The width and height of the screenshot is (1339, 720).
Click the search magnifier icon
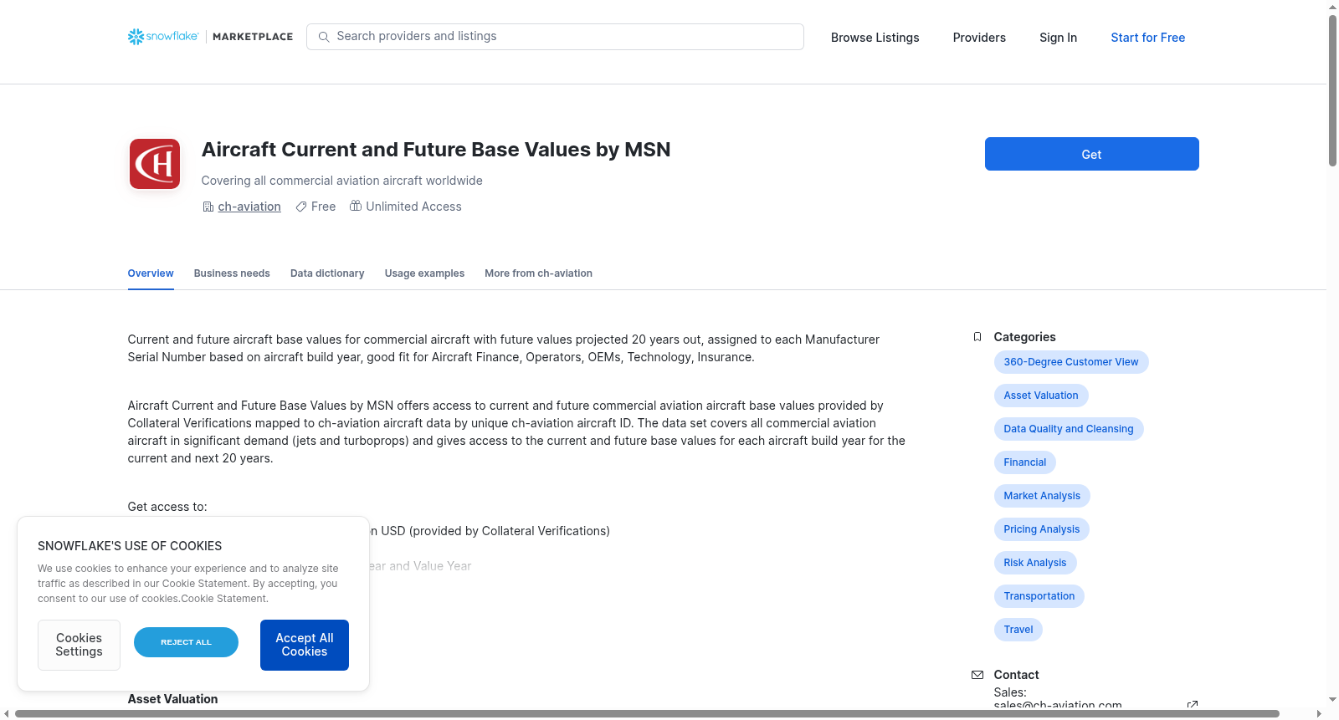pos(324,37)
